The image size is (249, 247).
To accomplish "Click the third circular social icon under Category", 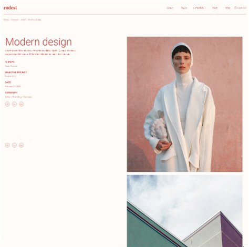I will tap(22, 104).
